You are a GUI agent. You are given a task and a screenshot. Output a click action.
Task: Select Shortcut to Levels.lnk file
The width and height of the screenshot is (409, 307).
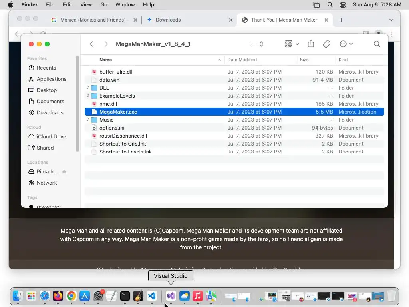click(234, 152)
